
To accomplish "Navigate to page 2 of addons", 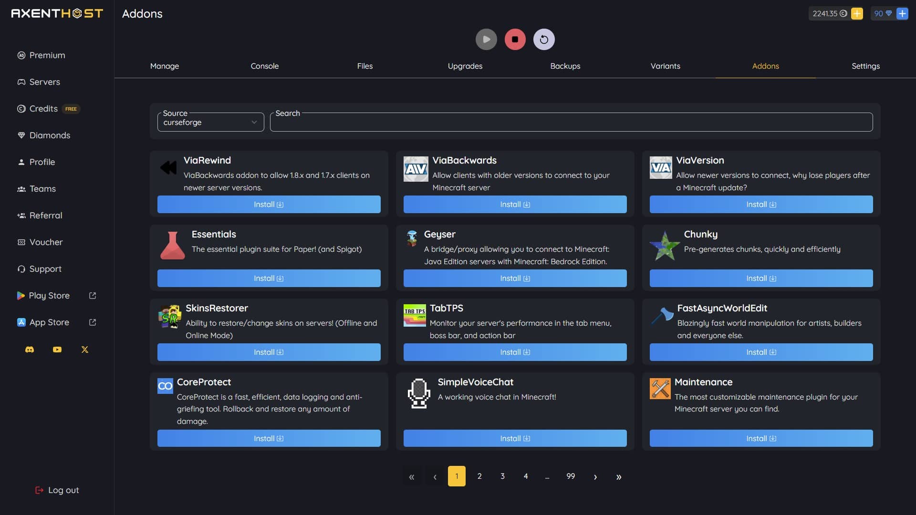I will pyautogui.click(x=479, y=476).
